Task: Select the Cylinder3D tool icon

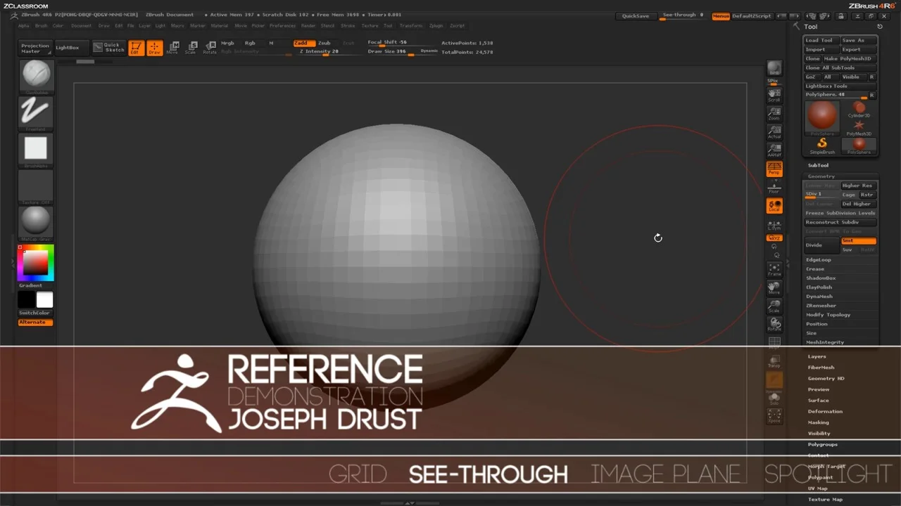Action: [859, 109]
